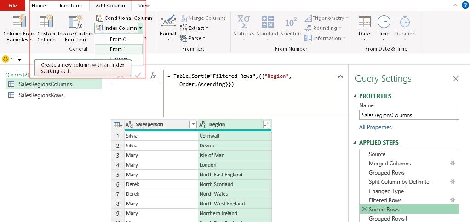Viewport: 470px width, 222px height.
Task: Select the SalesRegionsColumns query
Action: 54,84
